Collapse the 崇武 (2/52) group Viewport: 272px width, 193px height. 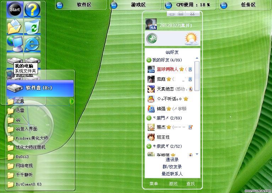click(149, 146)
